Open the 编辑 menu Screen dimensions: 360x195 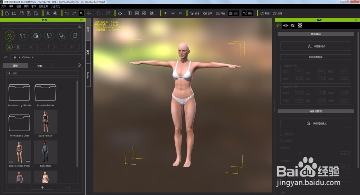pyautogui.click(x=11, y=6)
